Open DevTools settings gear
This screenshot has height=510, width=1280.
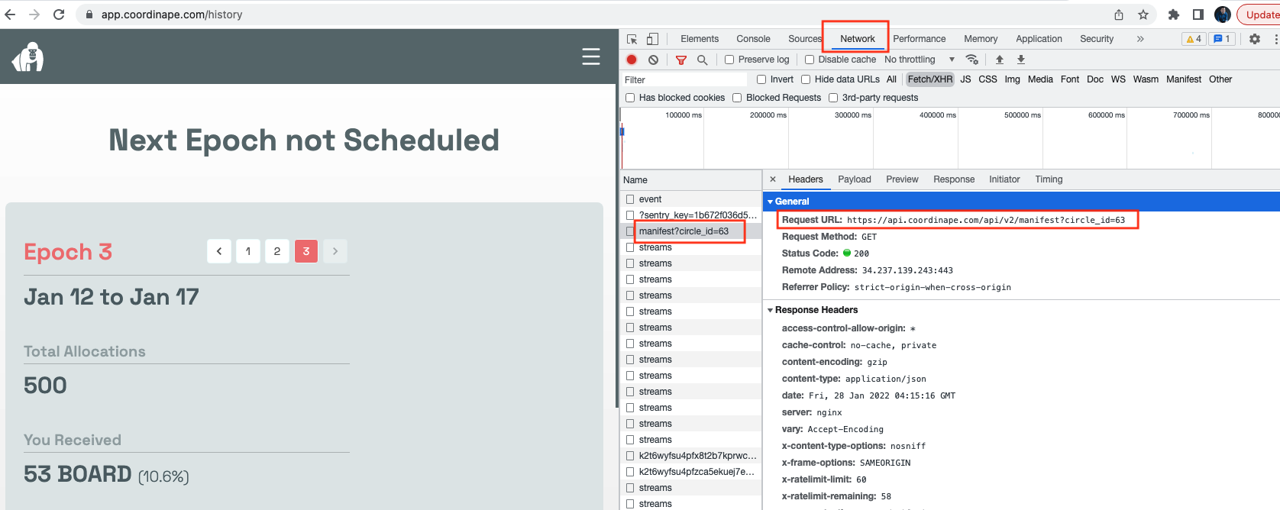coord(1255,39)
